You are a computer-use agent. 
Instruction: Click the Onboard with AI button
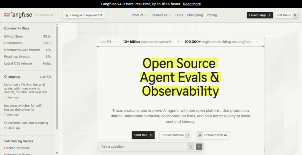click(213, 135)
